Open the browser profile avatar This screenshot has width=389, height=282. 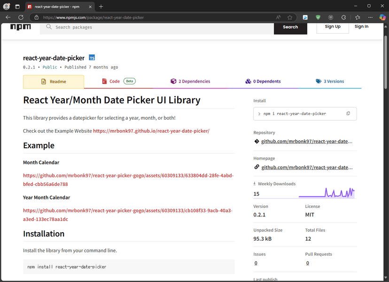(x=7, y=7)
